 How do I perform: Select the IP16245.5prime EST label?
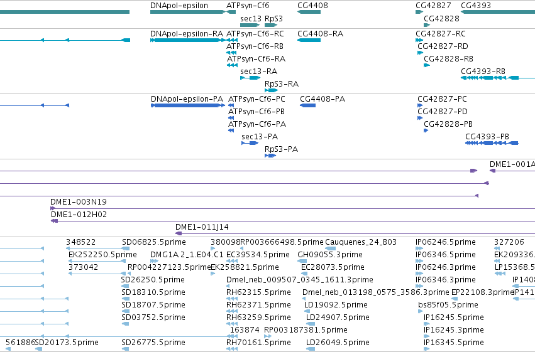point(454,318)
